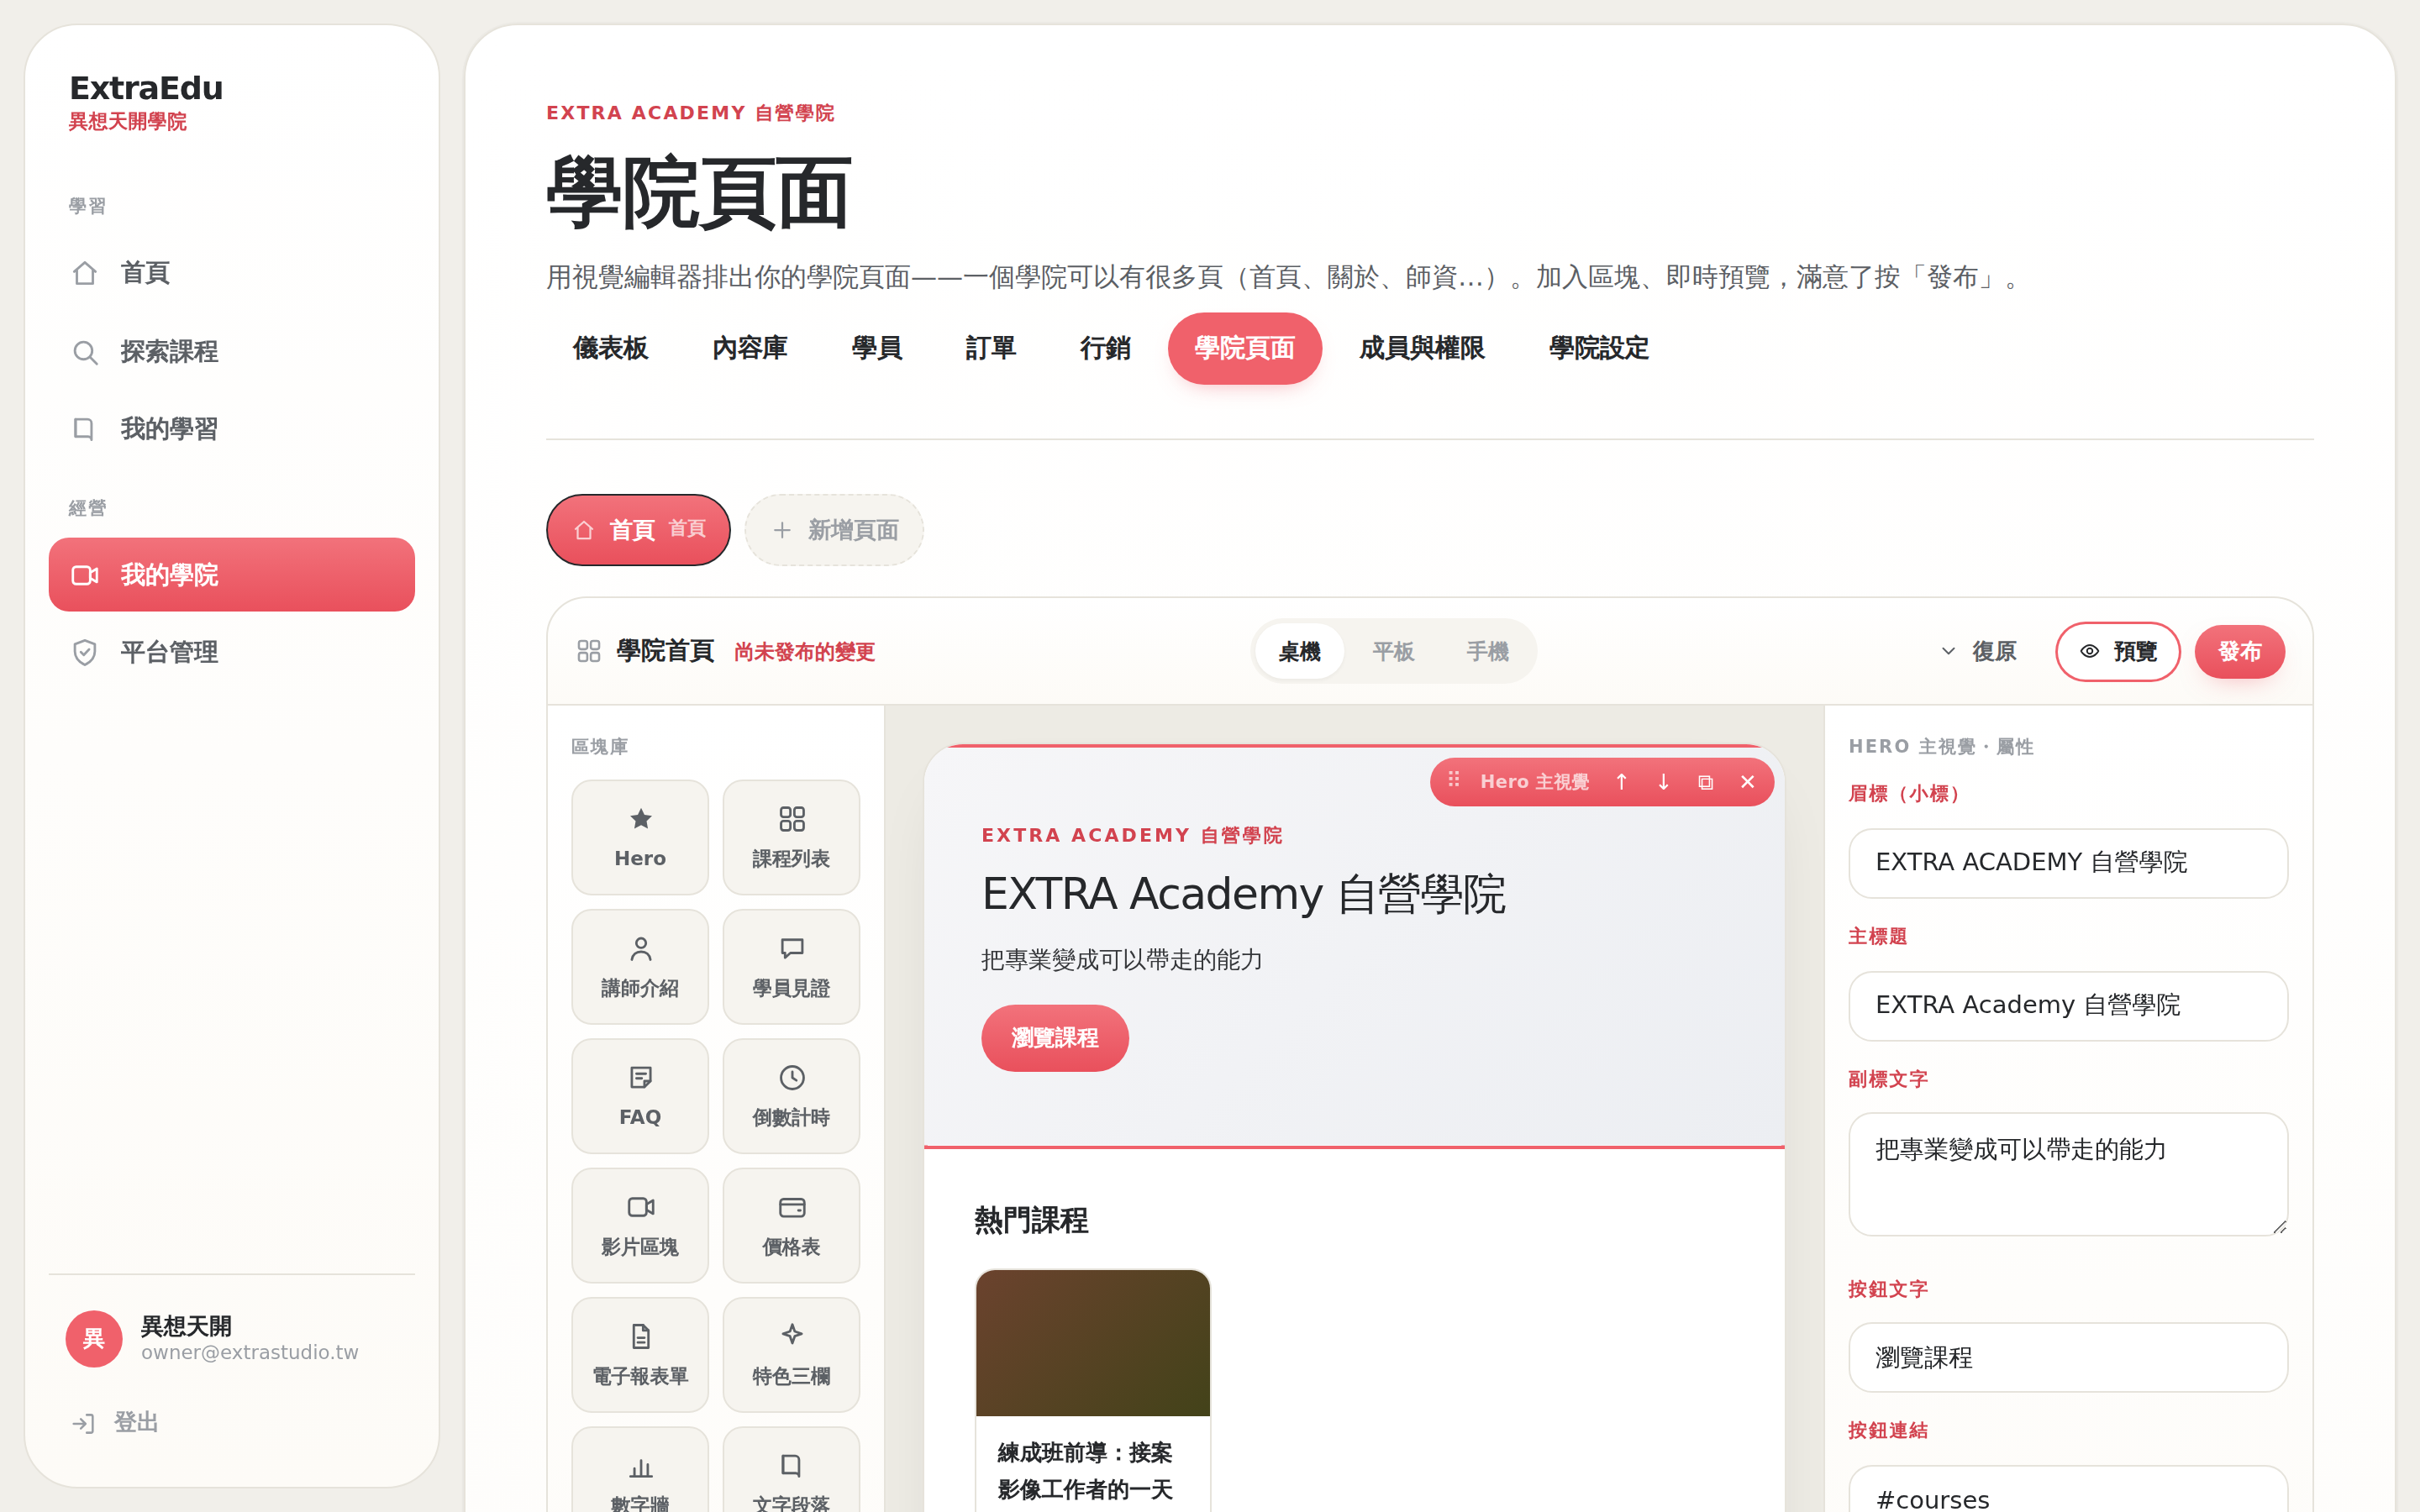Screen dimensions: 2420x1512
Task: Delete the Hero 主視覺 block
Action: point(1747,782)
